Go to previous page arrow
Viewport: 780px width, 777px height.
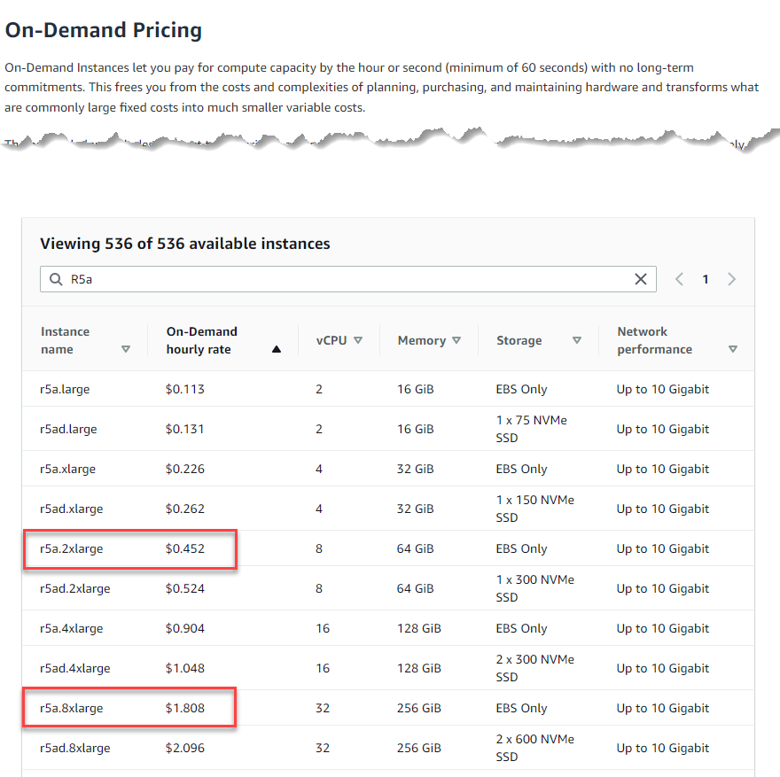tap(679, 279)
